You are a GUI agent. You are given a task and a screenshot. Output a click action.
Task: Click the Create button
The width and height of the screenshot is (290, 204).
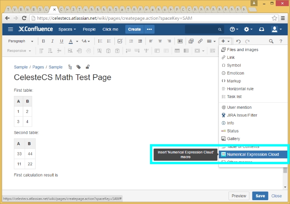[135, 29]
